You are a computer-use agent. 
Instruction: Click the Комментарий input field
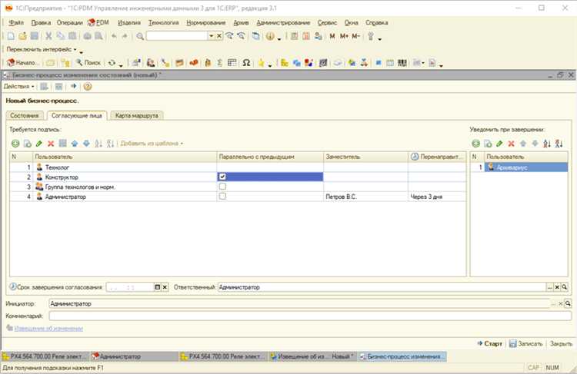tap(310, 316)
